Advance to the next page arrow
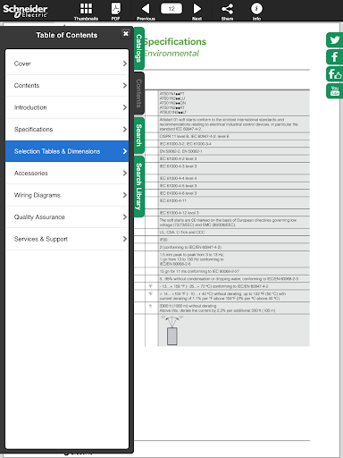This screenshot has width=343, height=458. (197, 12)
